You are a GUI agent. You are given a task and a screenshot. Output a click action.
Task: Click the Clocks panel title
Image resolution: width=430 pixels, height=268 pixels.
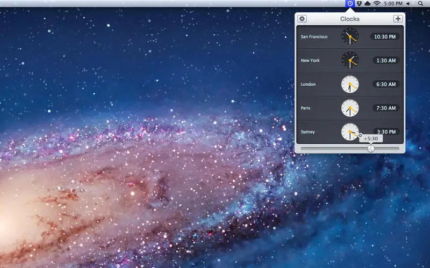[x=350, y=19]
